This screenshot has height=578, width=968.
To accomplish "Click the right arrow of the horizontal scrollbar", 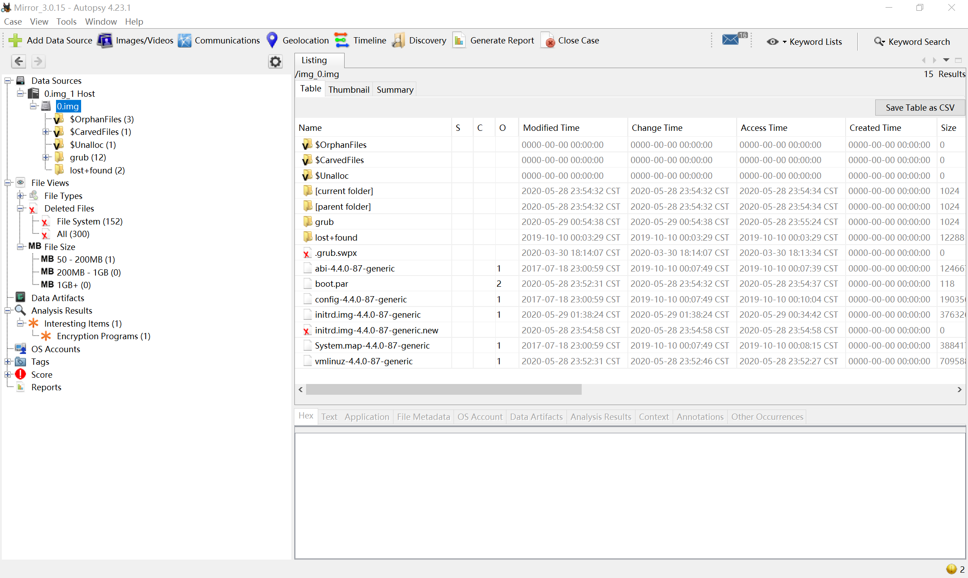I will pos(959,389).
